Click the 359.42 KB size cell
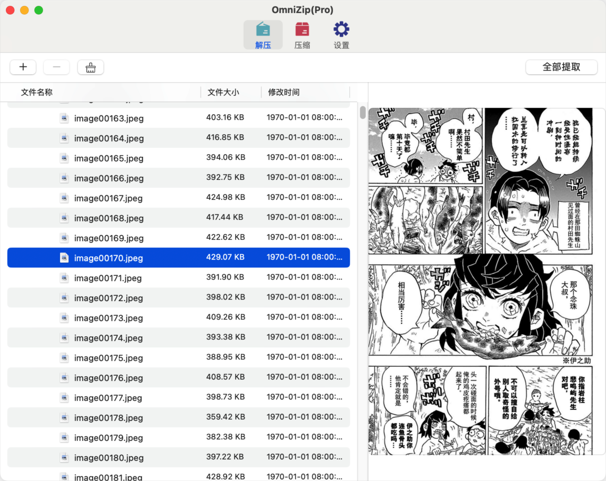This screenshot has height=481, width=606. pos(225,417)
